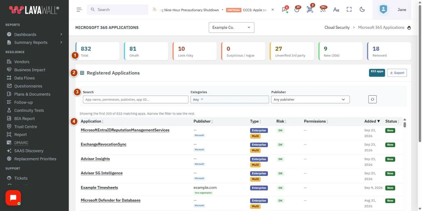Sort by the Type column
422x211 pixels.
[x=256, y=121]
